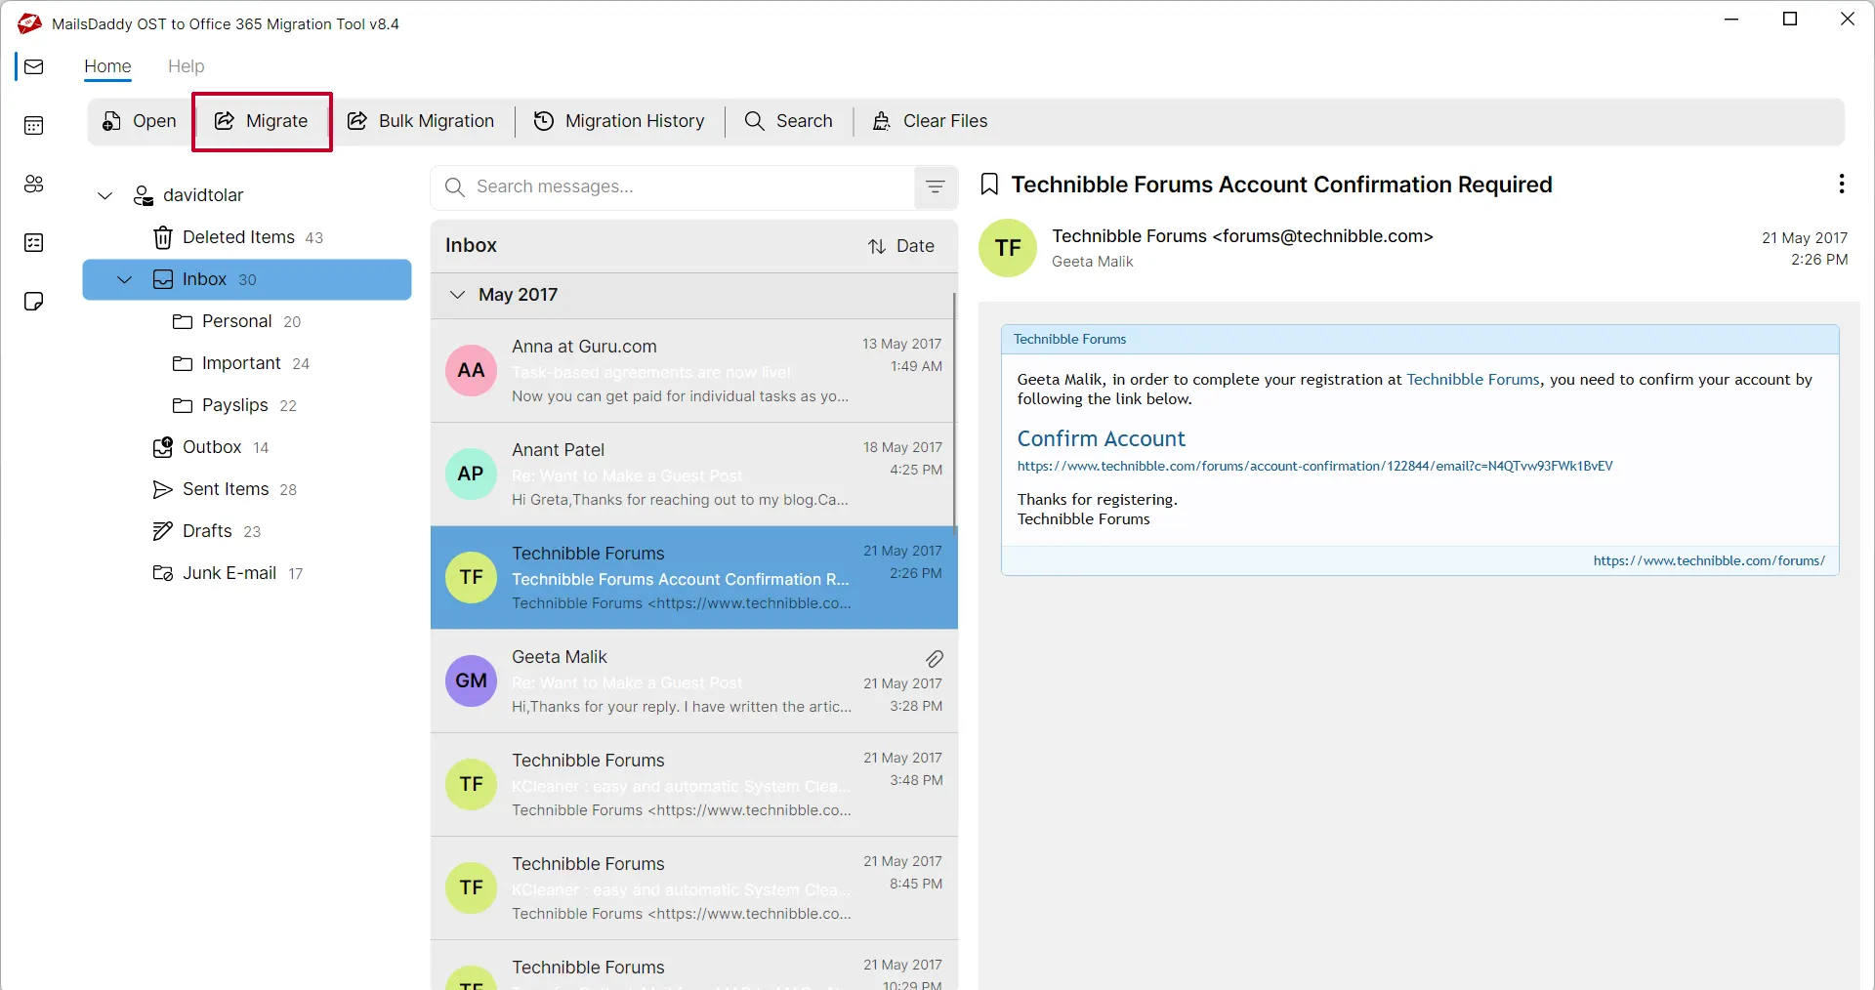Click the attachment paperclip on Geeta Malik email
Image resolution: width=1875 pixels, height=990 pixels.
click(x=934, y=659)
